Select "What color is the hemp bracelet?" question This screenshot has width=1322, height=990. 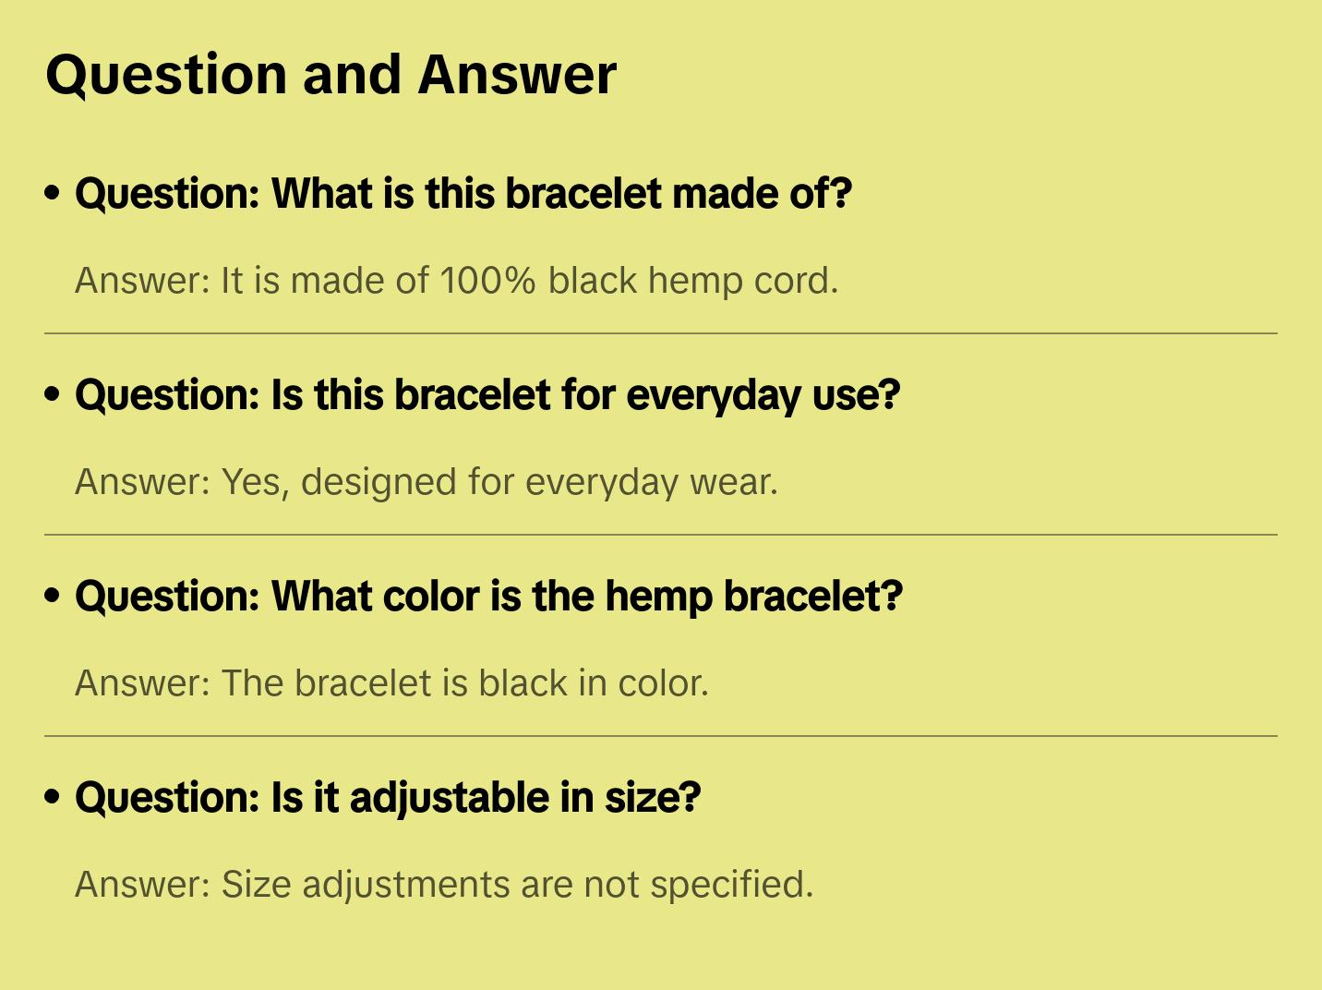coord(488,597)
